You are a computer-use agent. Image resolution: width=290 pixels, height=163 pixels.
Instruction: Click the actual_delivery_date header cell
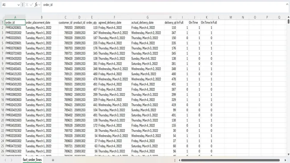pyautogui.click(x=147, y=23)
